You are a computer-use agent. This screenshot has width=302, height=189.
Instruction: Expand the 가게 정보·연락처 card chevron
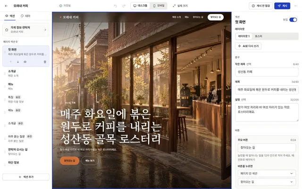point(45,30)
